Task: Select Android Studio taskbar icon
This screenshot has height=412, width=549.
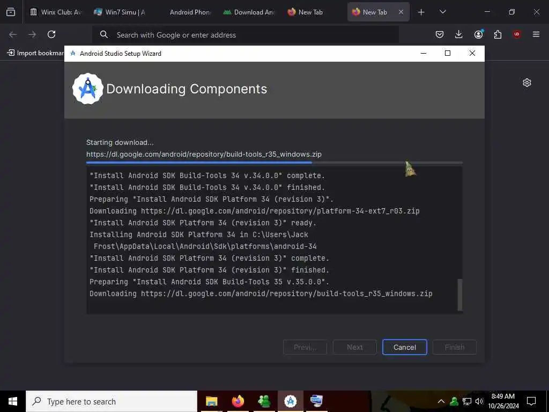Action: 290,401
